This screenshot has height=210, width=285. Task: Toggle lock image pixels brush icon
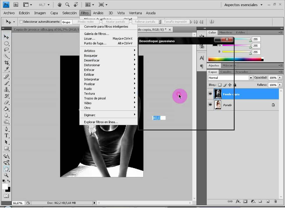(225, 85)
